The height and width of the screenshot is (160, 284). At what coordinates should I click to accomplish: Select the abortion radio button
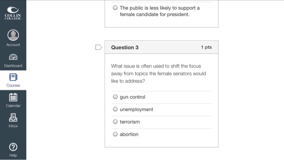115,134
